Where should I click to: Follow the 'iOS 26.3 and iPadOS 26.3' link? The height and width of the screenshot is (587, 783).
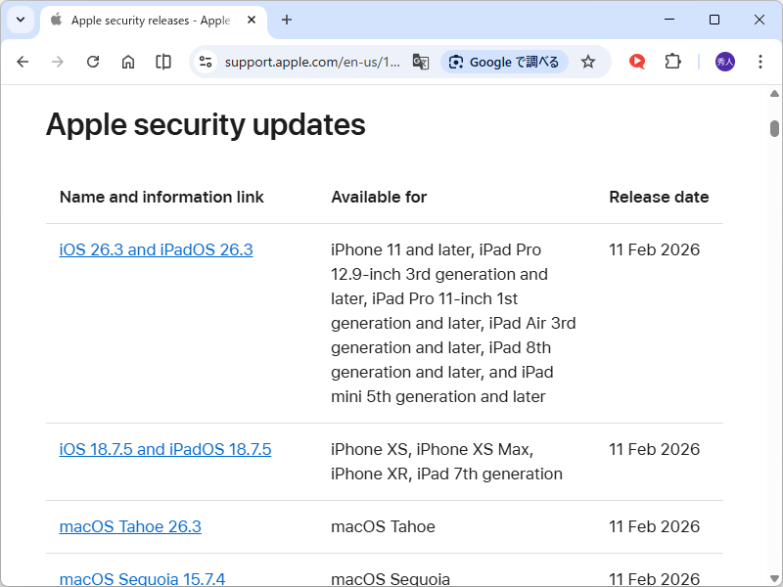point(157,249)
